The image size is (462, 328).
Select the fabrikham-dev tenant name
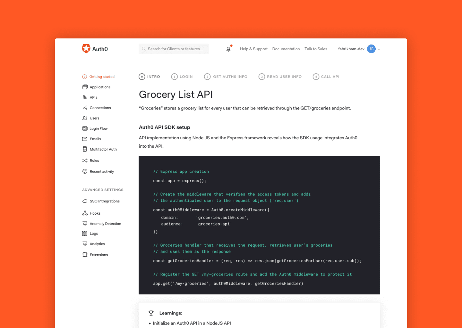point(351,49)
